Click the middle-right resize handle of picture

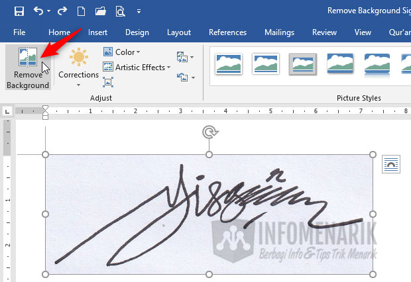point(373,214)
